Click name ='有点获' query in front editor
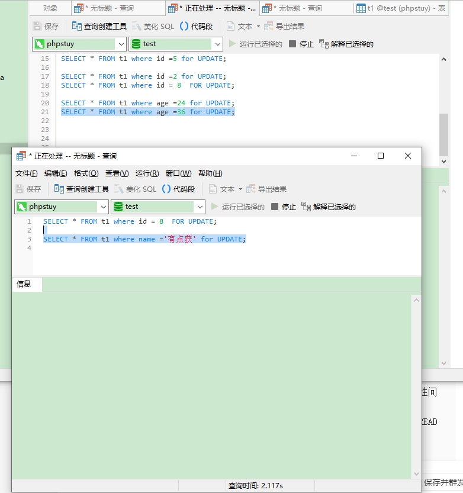This screenshot has width=463, height=493. pos(144,239)
